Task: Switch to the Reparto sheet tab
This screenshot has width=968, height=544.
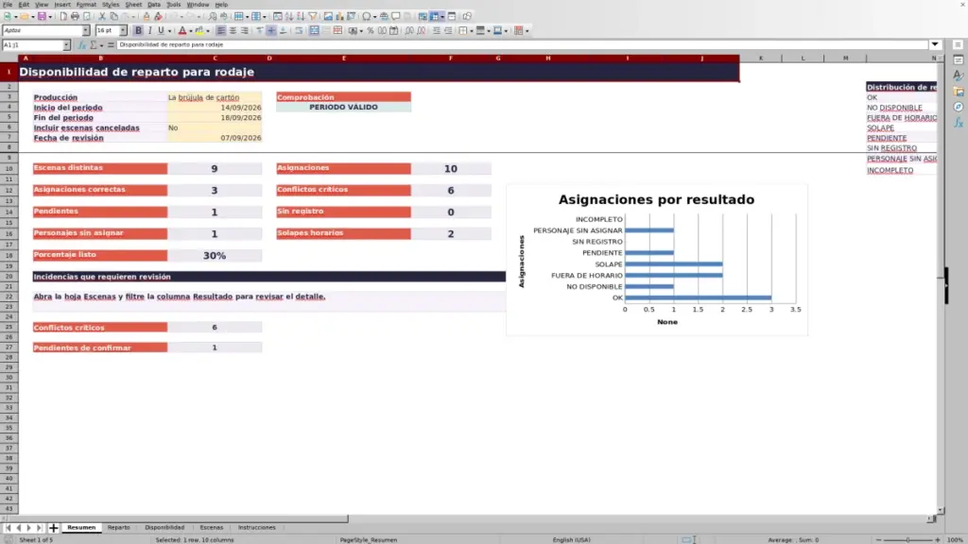Action: pyautogui.click(x=118, y=527)
